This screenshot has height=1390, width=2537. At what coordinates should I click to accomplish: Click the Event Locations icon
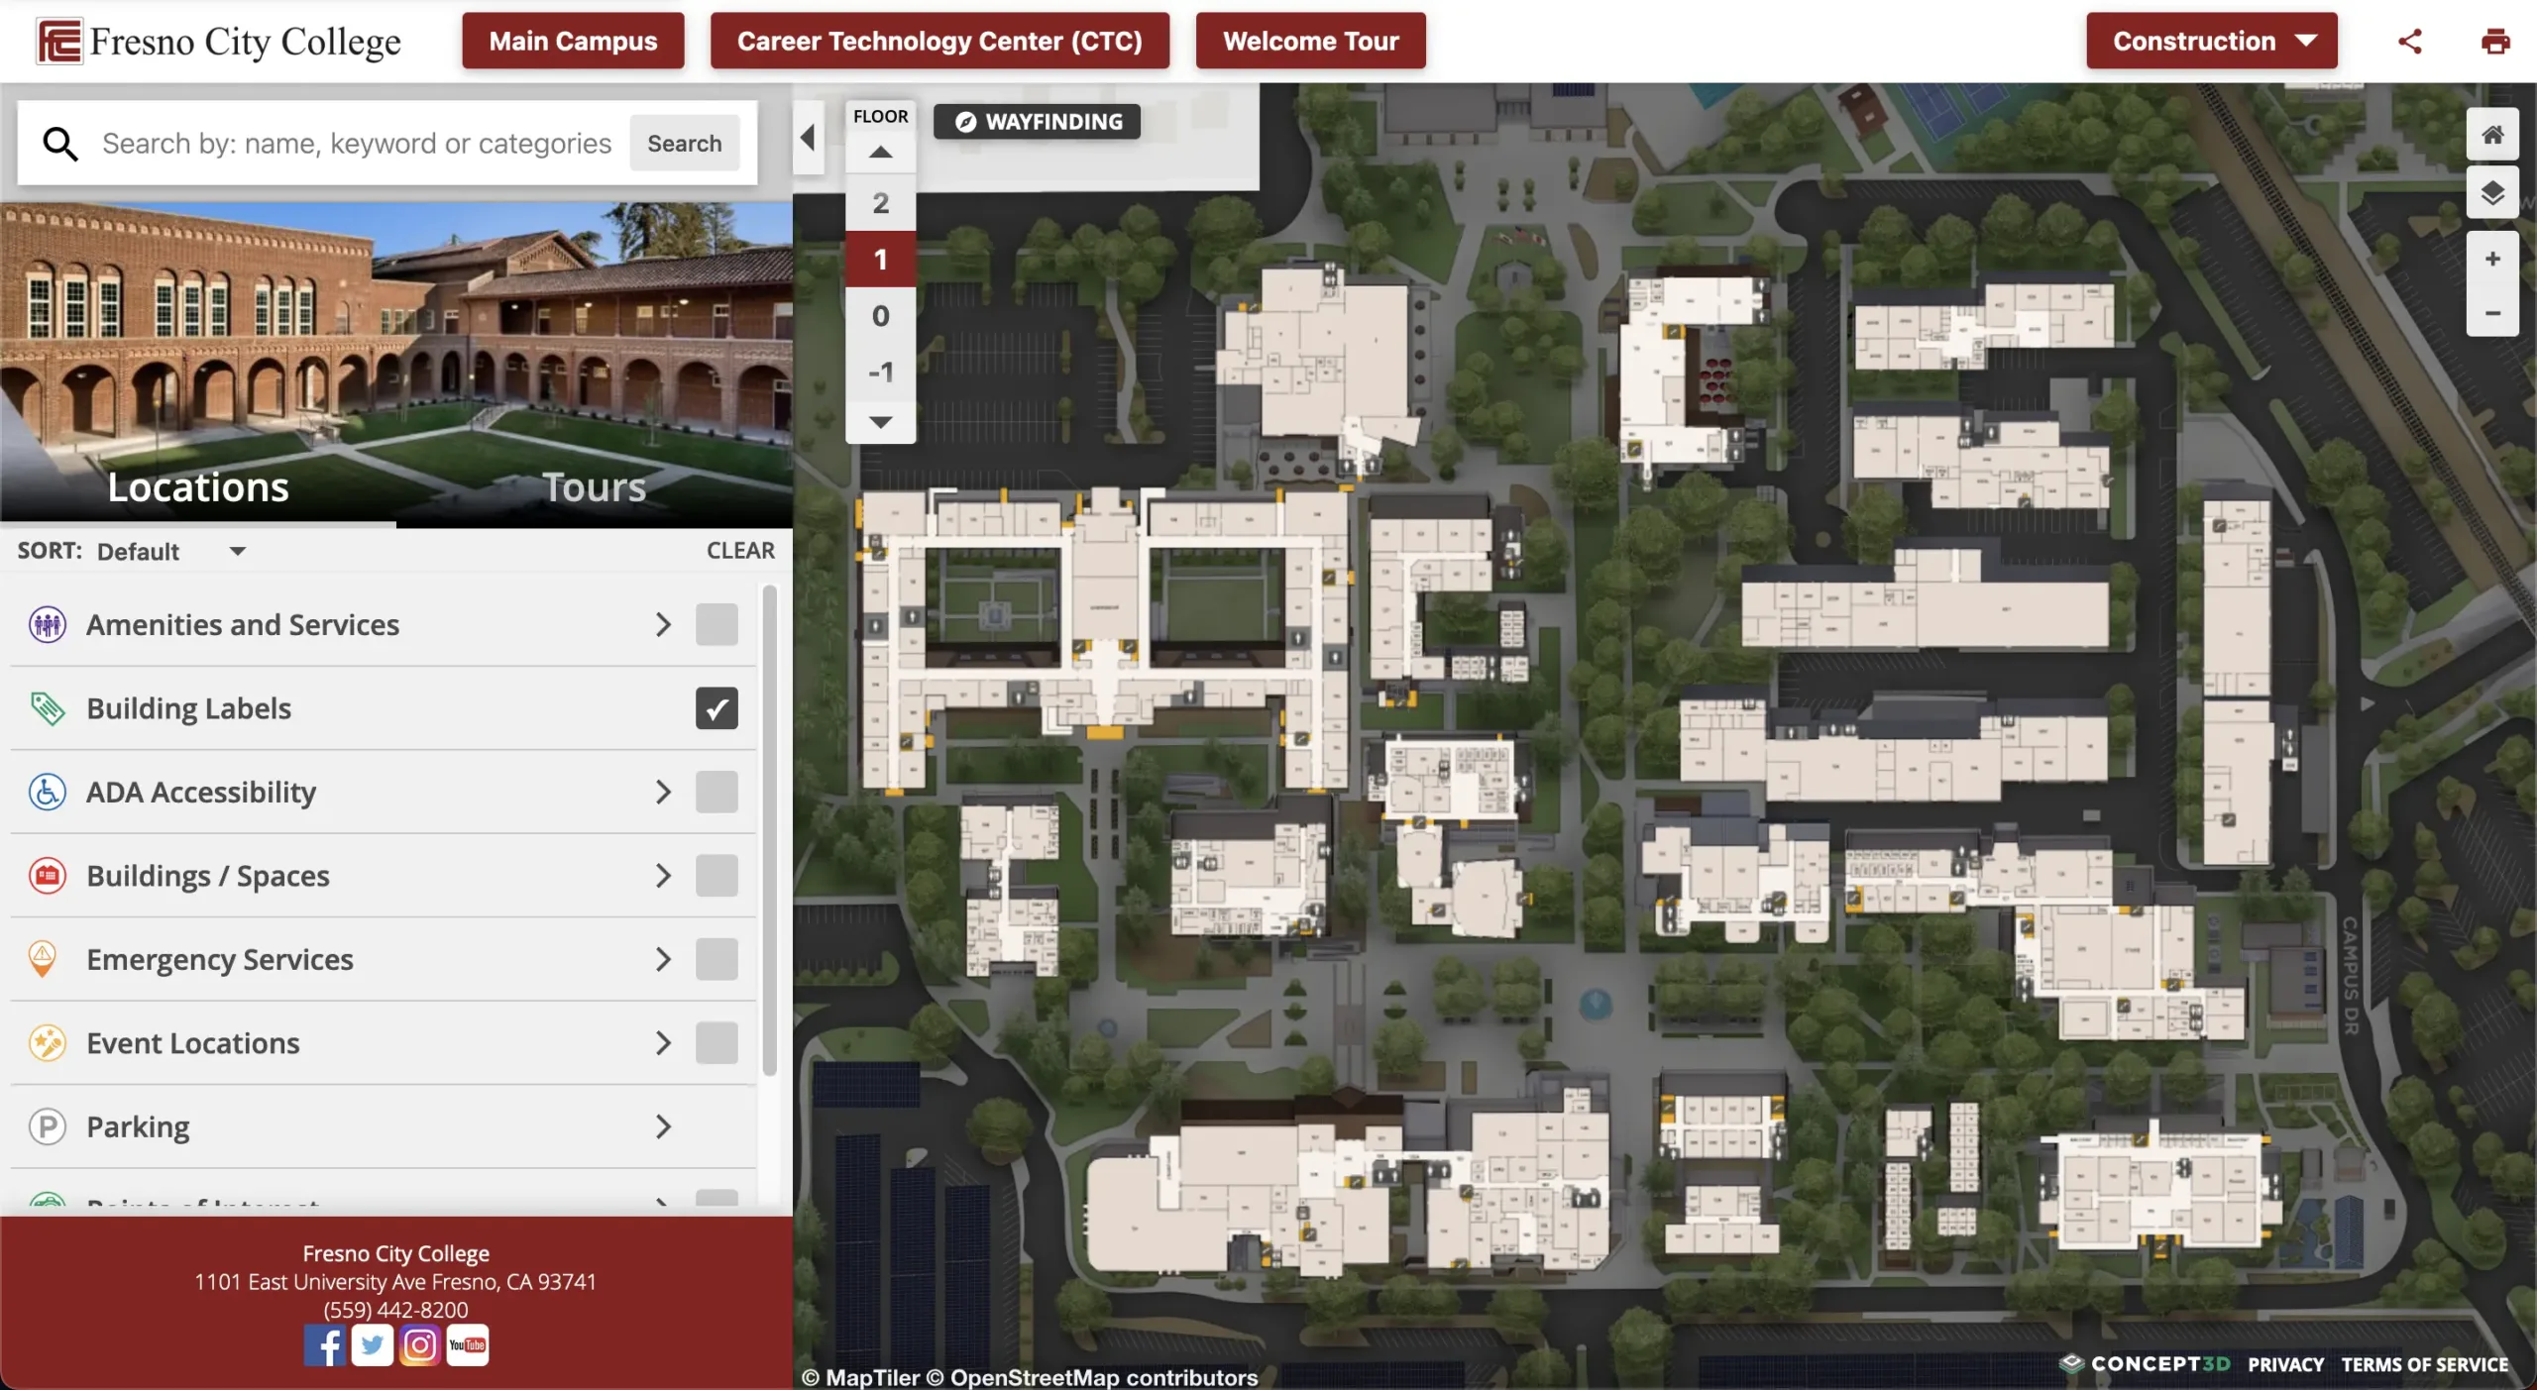(48, 1043)
